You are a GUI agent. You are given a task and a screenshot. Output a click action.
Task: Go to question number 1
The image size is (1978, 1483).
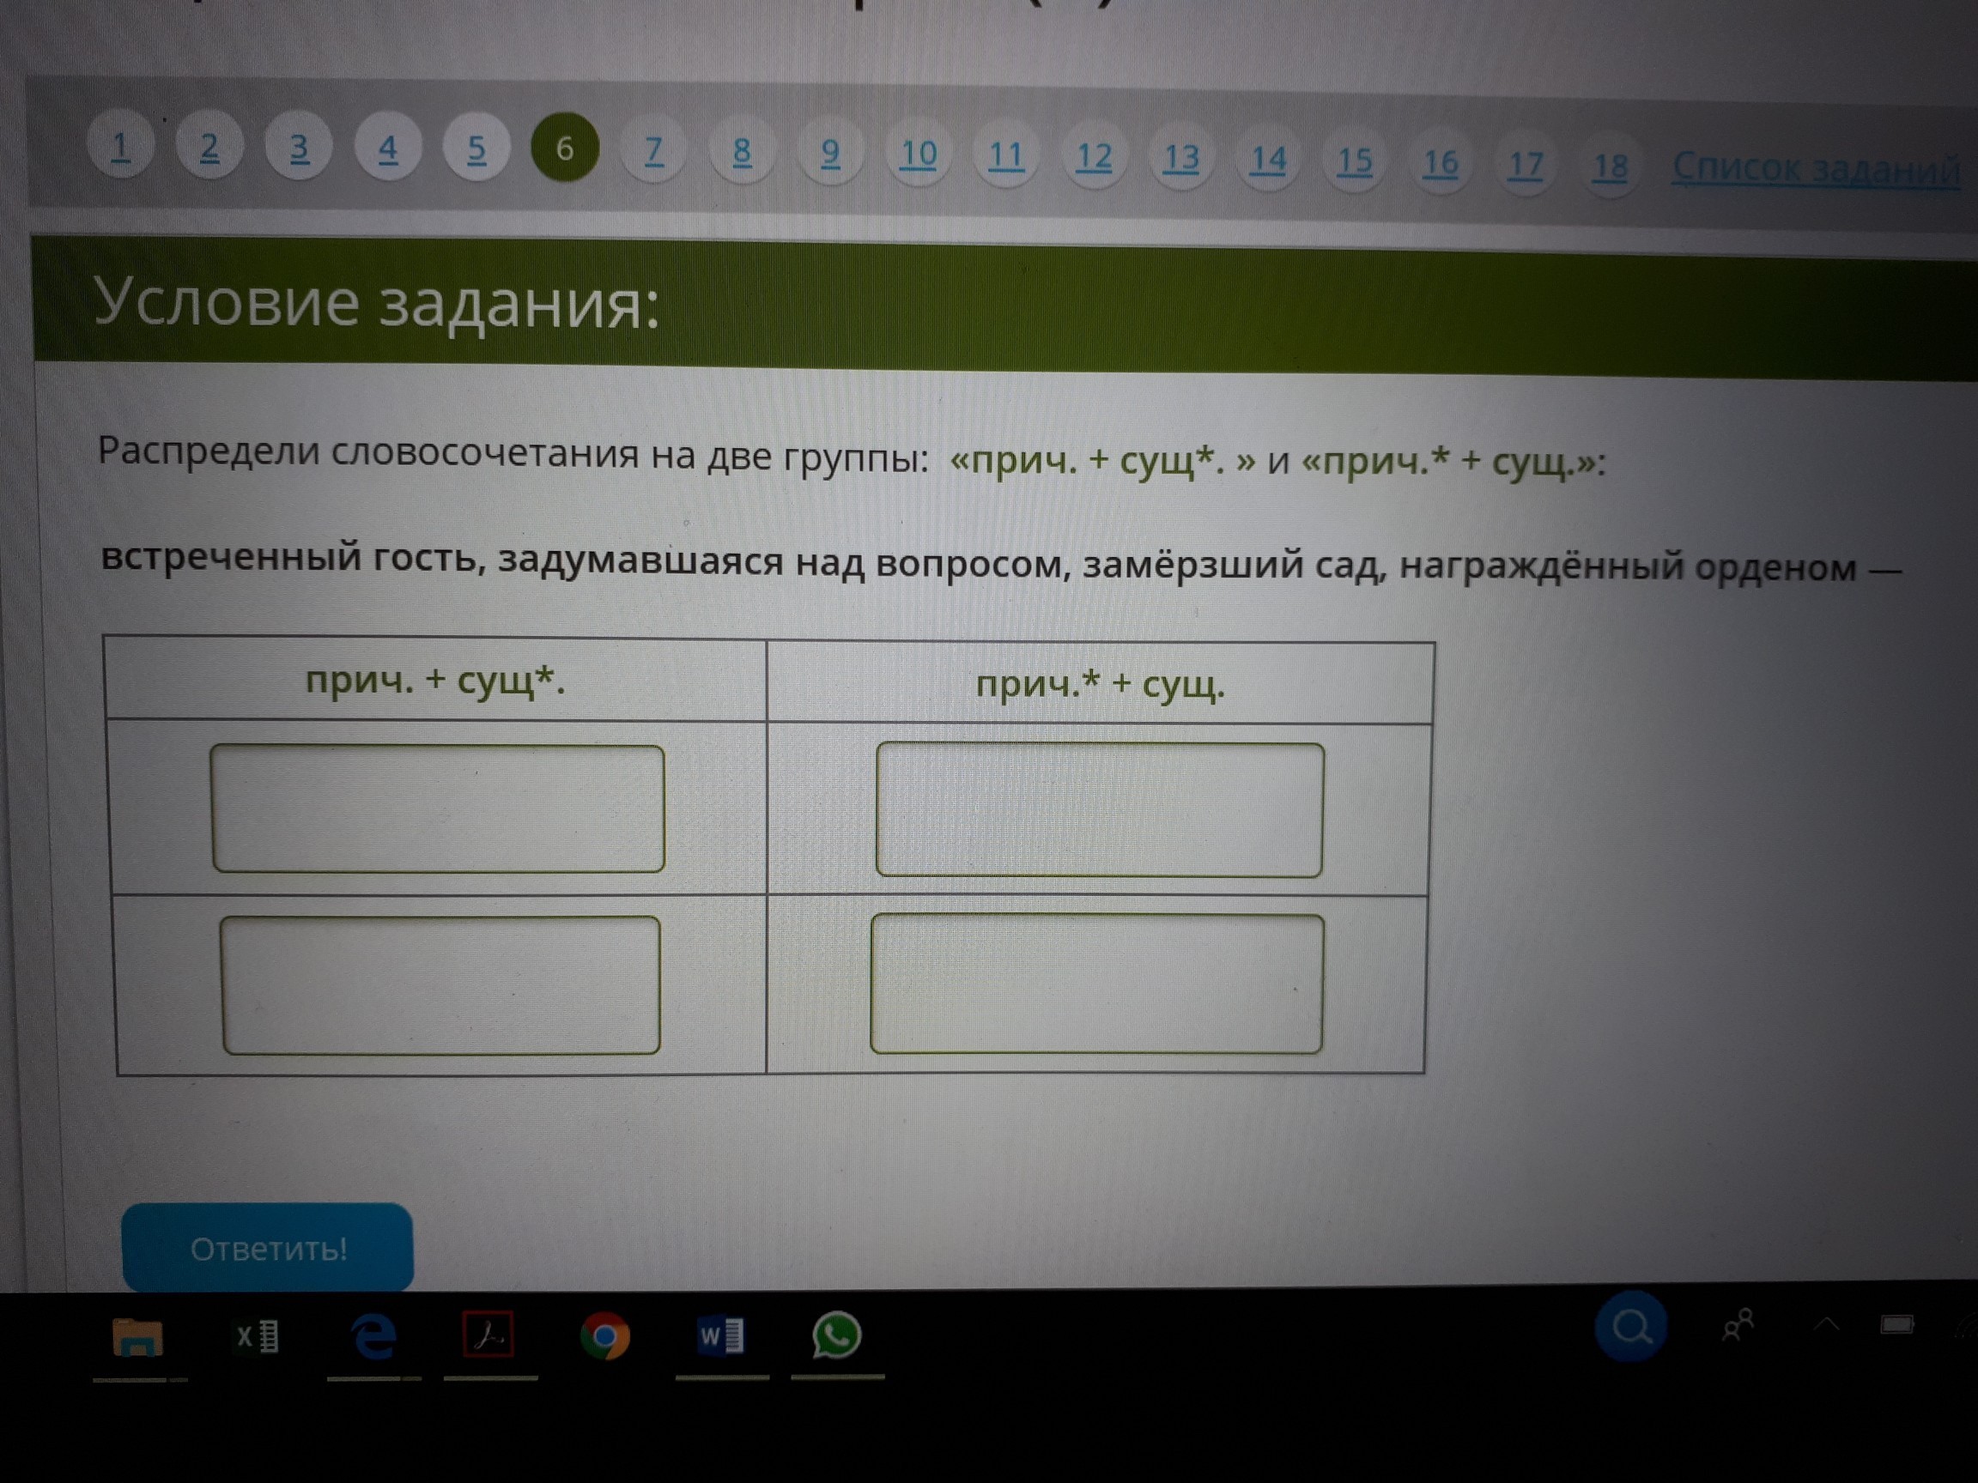coord(121,145)
